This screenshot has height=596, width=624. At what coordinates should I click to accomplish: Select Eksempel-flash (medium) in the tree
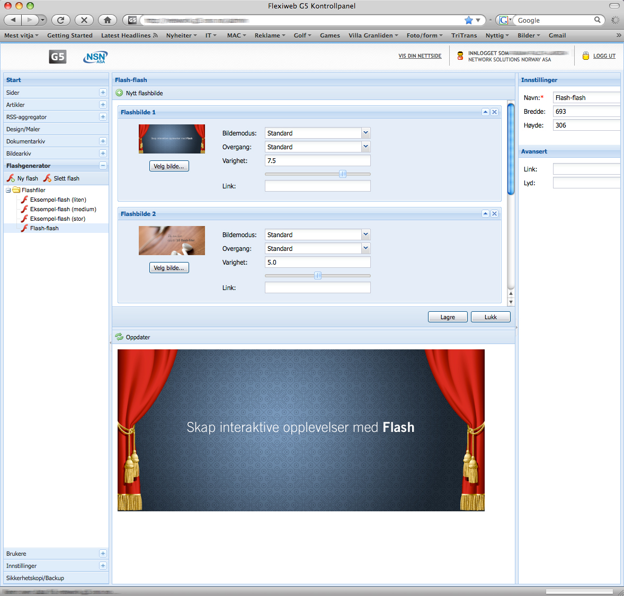pyautogui.click(x=63, y=209)
